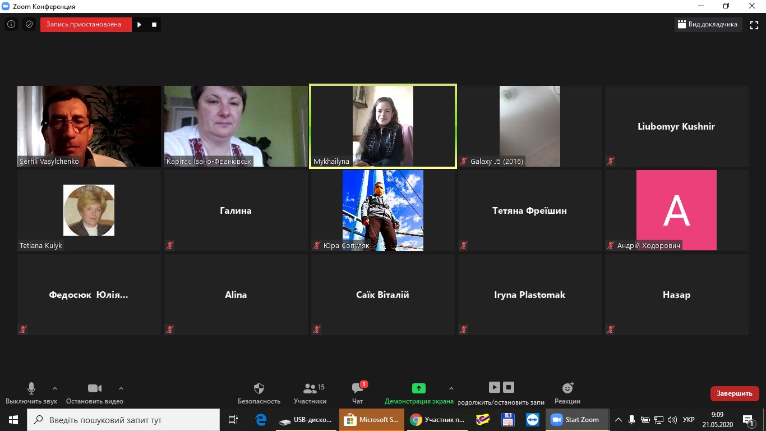The width and height of the screenshot is (766, 431).
Task: Click the meeting info icon
Action: pos(11,25)
